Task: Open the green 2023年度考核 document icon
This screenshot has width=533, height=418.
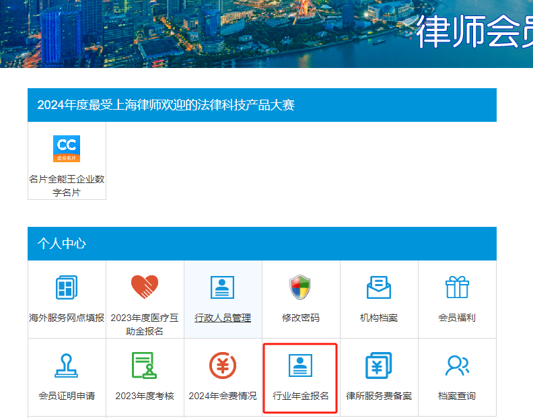Action: (145, 365)
